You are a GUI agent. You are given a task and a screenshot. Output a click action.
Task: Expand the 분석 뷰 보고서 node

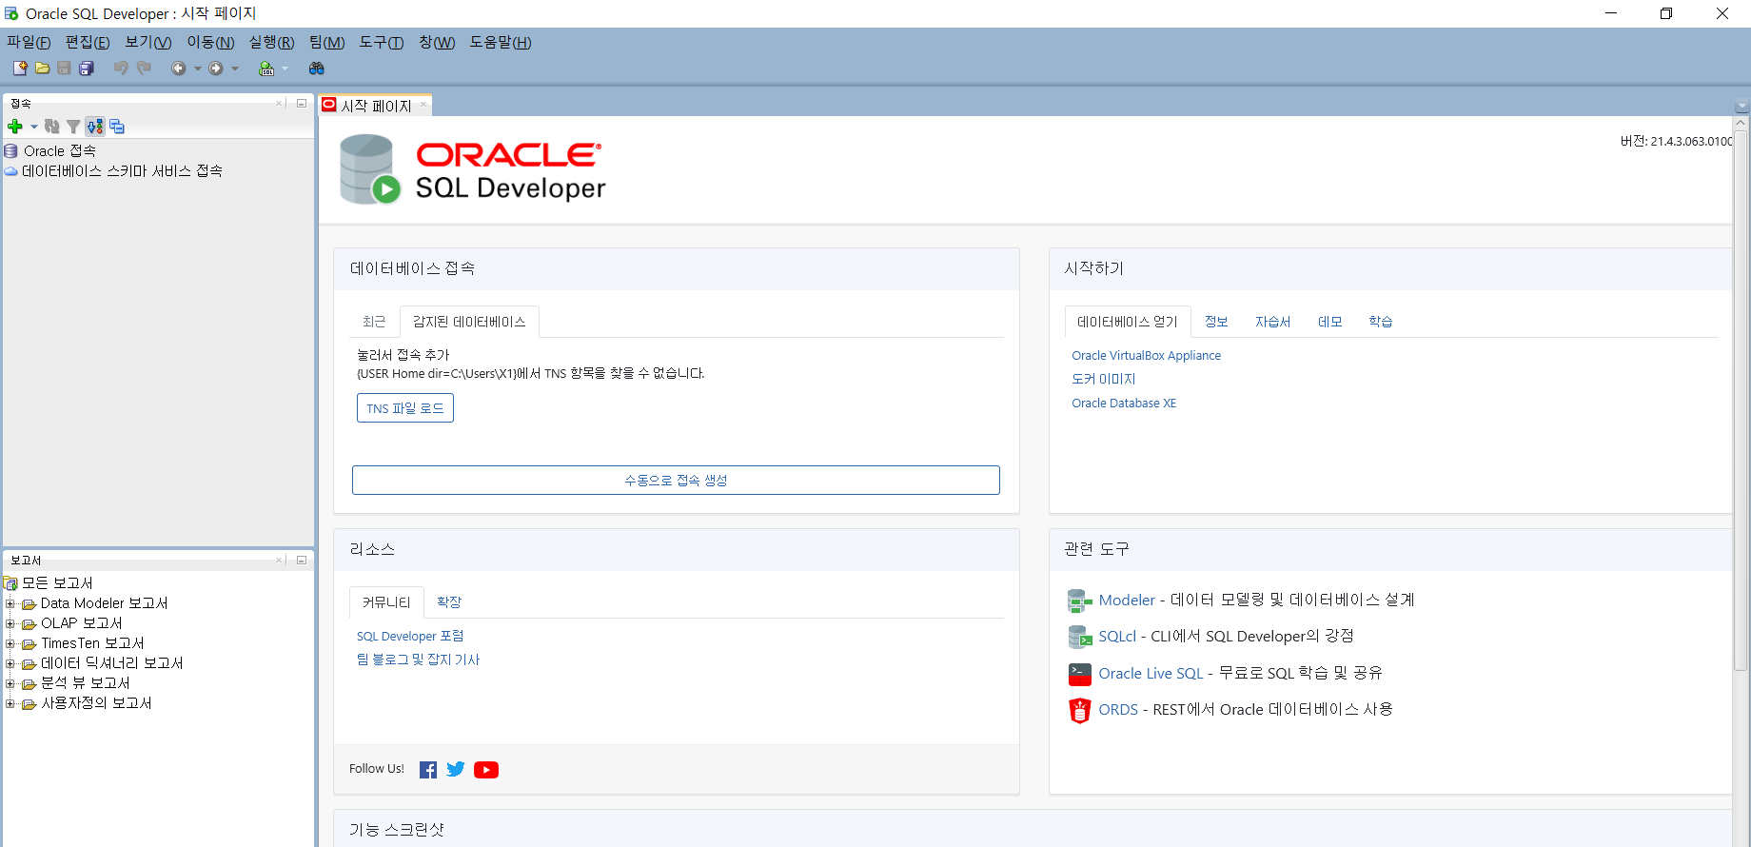pos(10,683)
